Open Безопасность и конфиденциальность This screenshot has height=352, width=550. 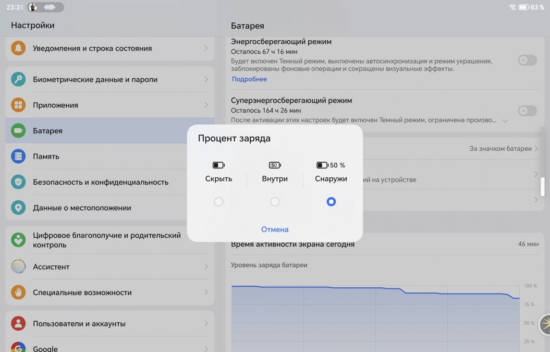(x=96, y=182)
